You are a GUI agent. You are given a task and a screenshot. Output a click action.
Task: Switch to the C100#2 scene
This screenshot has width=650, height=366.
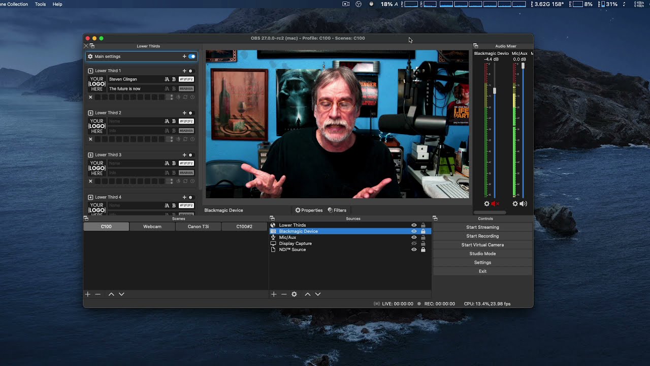point(244,227)
